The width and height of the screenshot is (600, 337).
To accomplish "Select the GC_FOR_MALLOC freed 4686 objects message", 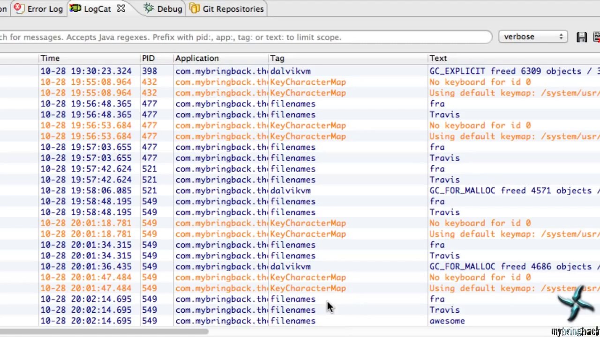I will (515, 266).
